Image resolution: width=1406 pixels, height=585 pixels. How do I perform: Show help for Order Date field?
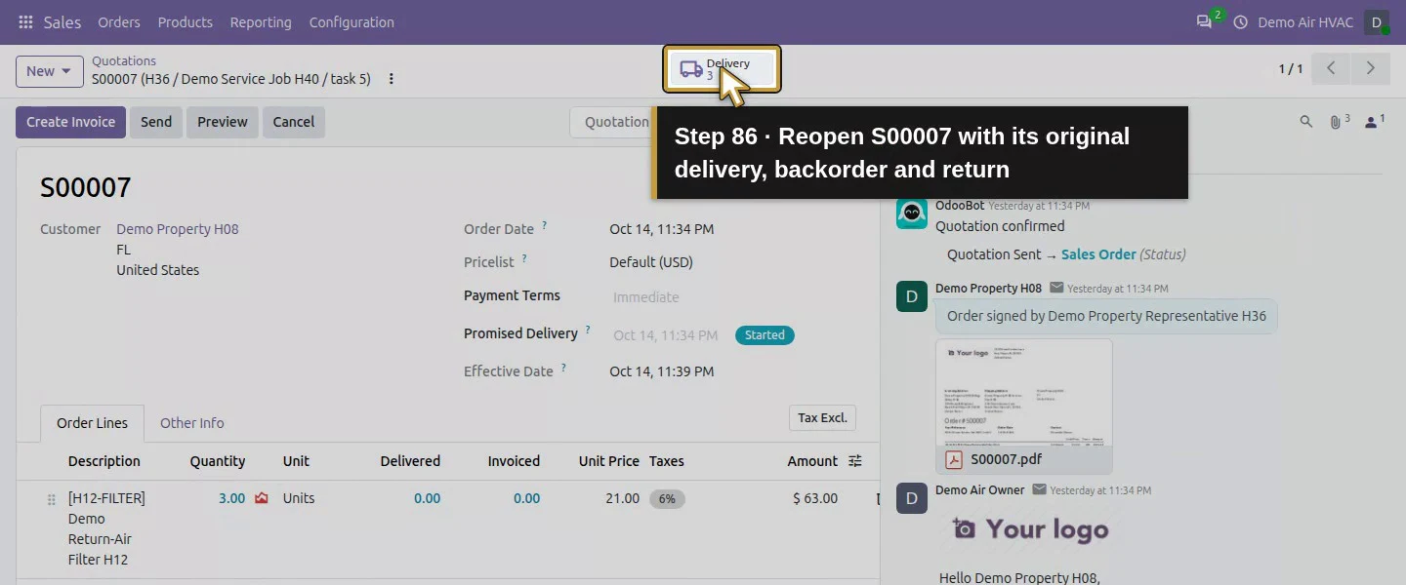click(x=545, y=226)
